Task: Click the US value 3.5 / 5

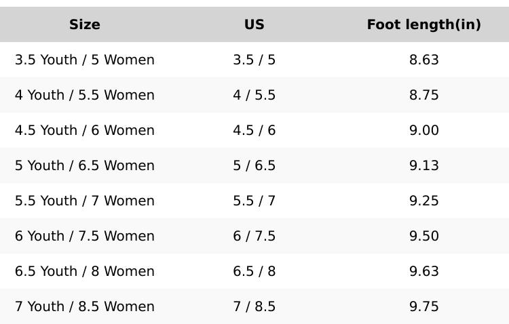Action: pyautogui.click(x=254, y=60)
